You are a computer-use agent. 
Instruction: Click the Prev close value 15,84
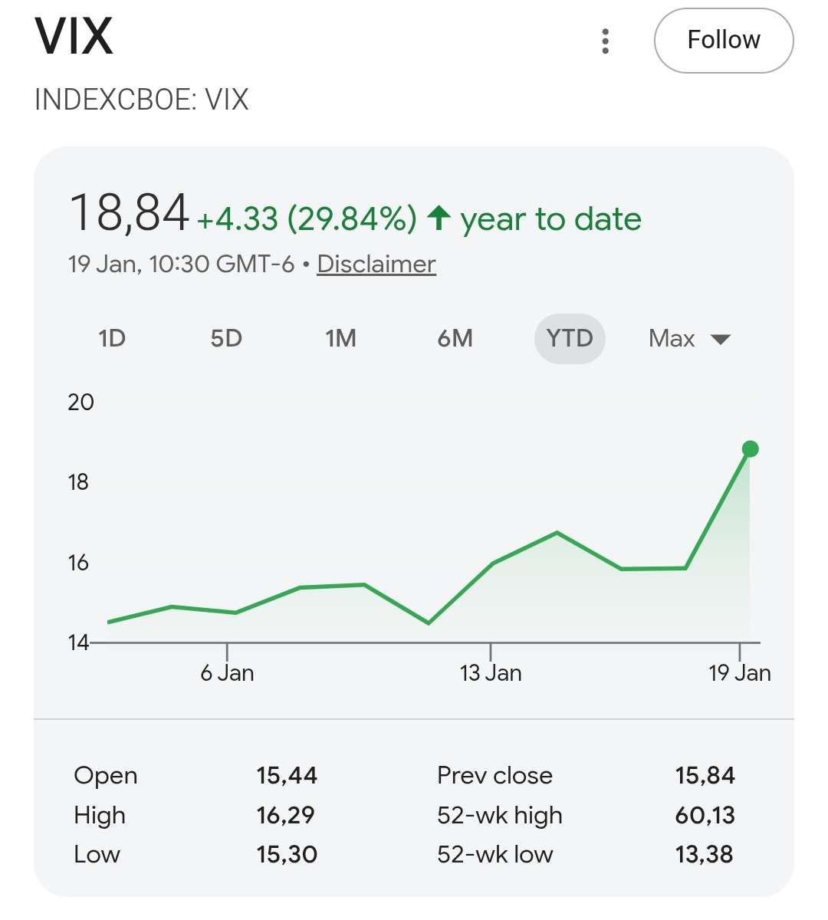[x=705, y=775]
